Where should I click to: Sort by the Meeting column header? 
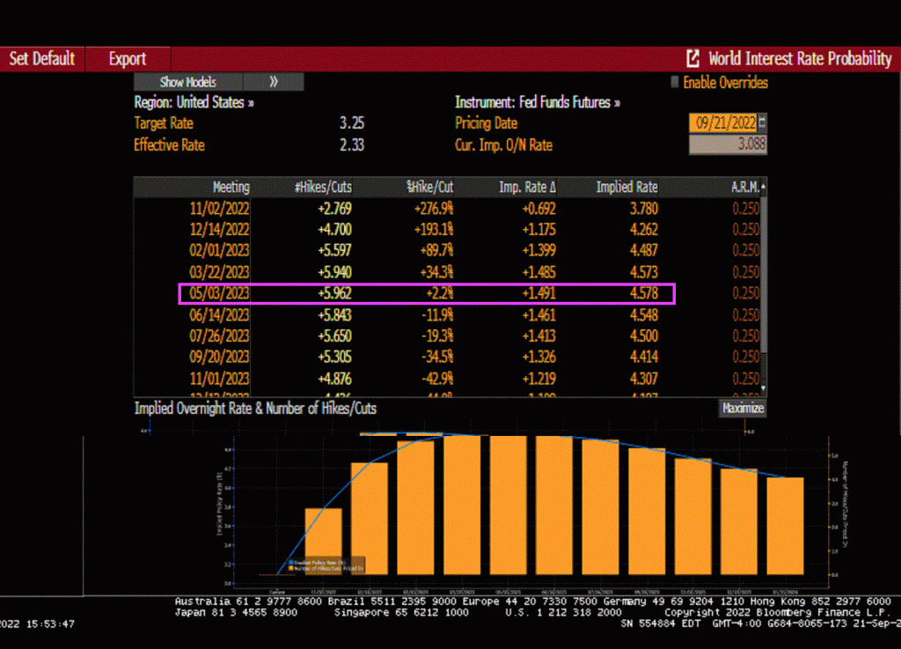[x=231, y=188]
